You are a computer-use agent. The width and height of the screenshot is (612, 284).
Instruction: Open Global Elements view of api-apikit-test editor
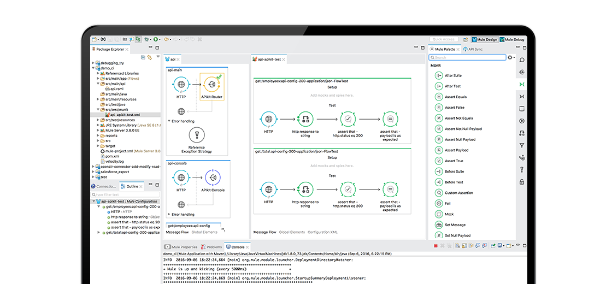[292, 232]
